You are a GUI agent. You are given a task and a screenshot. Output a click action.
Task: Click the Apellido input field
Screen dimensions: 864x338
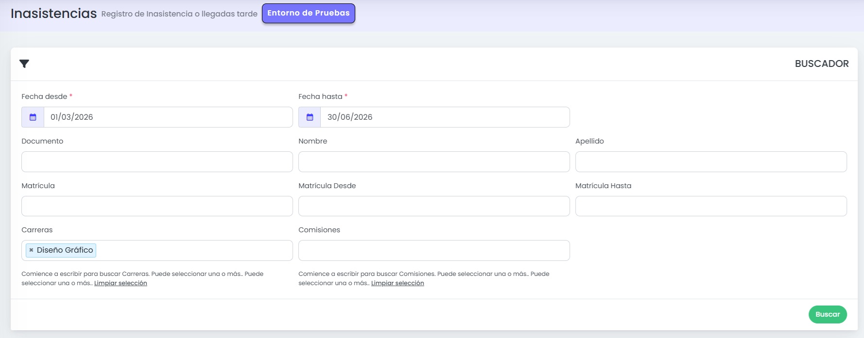pos(711,161)
